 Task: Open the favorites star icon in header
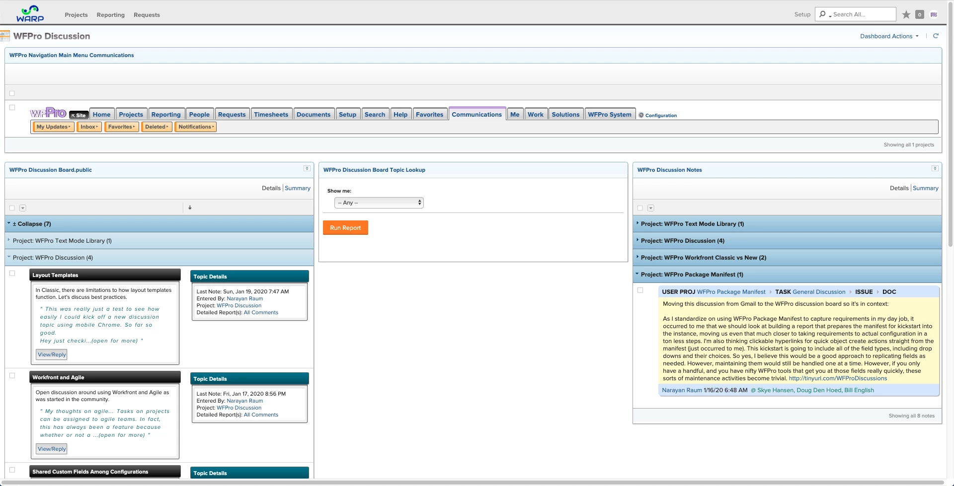click(x=906, y=14)
